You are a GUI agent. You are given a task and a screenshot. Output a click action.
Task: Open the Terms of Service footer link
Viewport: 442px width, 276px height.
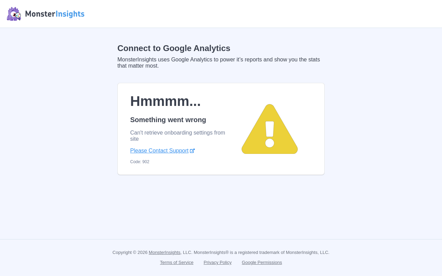click(176, 263)
